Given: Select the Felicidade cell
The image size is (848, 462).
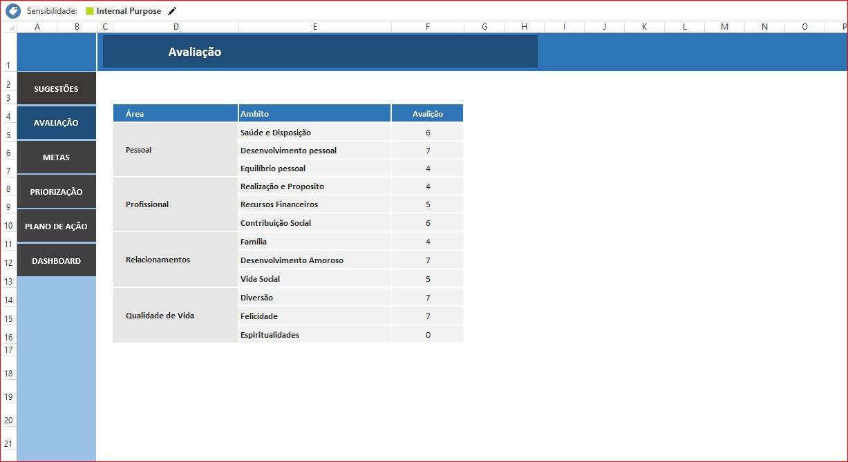Looking at the screenshot, I should (x=315, y=316).
